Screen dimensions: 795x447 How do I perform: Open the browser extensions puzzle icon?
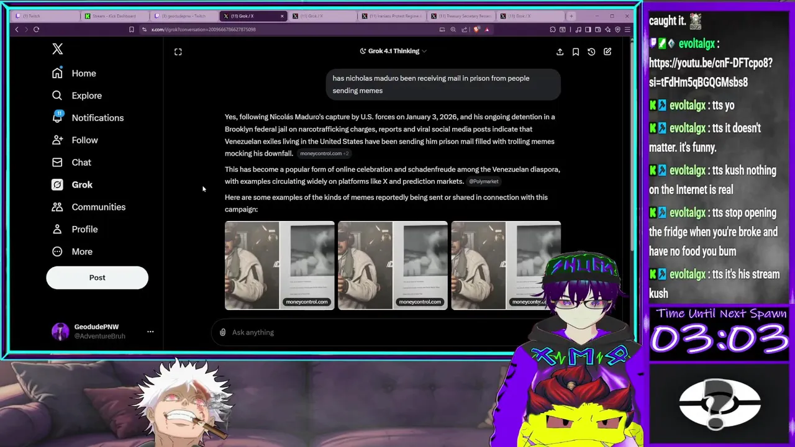pos(553,29)
